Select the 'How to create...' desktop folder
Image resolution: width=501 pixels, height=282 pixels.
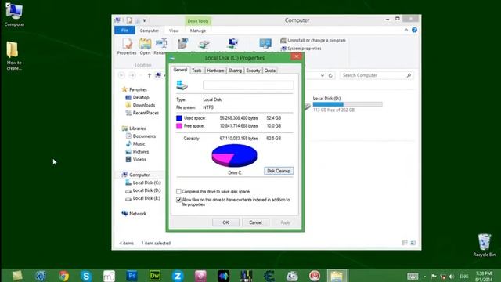point(14,56)
